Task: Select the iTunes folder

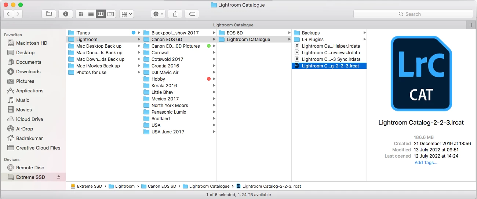Action: point(83,33)
